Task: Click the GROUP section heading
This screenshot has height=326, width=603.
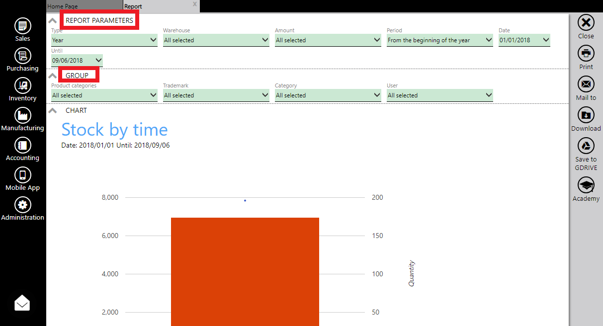Action: [77, 76]
